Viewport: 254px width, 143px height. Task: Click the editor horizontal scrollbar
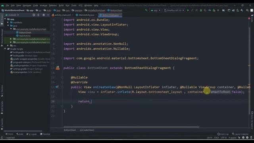[x=131, y=127]
